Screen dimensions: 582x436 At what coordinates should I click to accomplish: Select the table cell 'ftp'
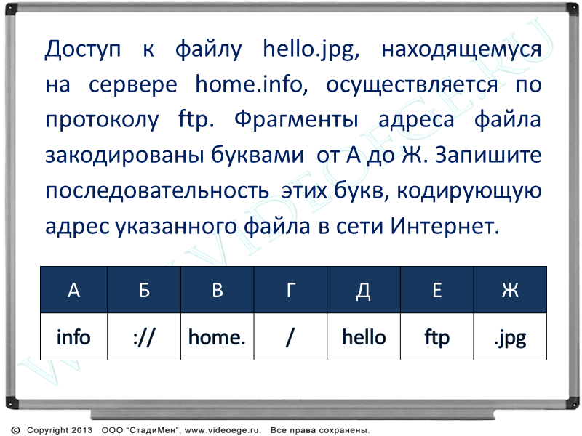click(437, 336)
